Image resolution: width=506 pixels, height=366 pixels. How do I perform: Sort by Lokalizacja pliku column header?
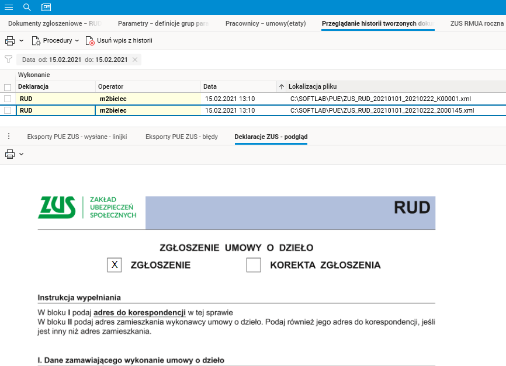pyautogui.click(x=396, y=86)
